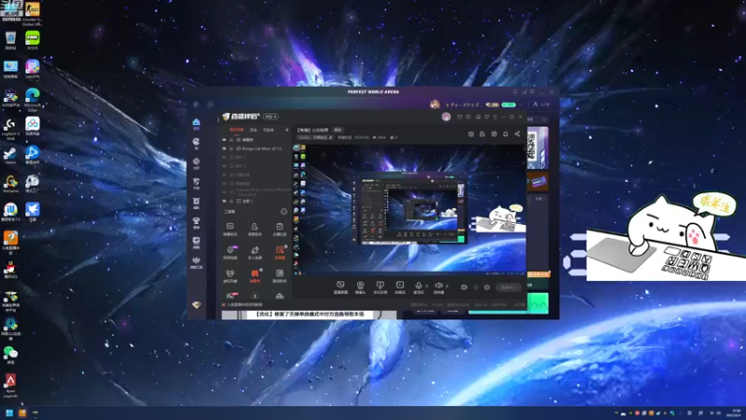The height and width of the screenshot is (420, 746).
Task: Launch Steam from the desktop
Action: point(10,155)
